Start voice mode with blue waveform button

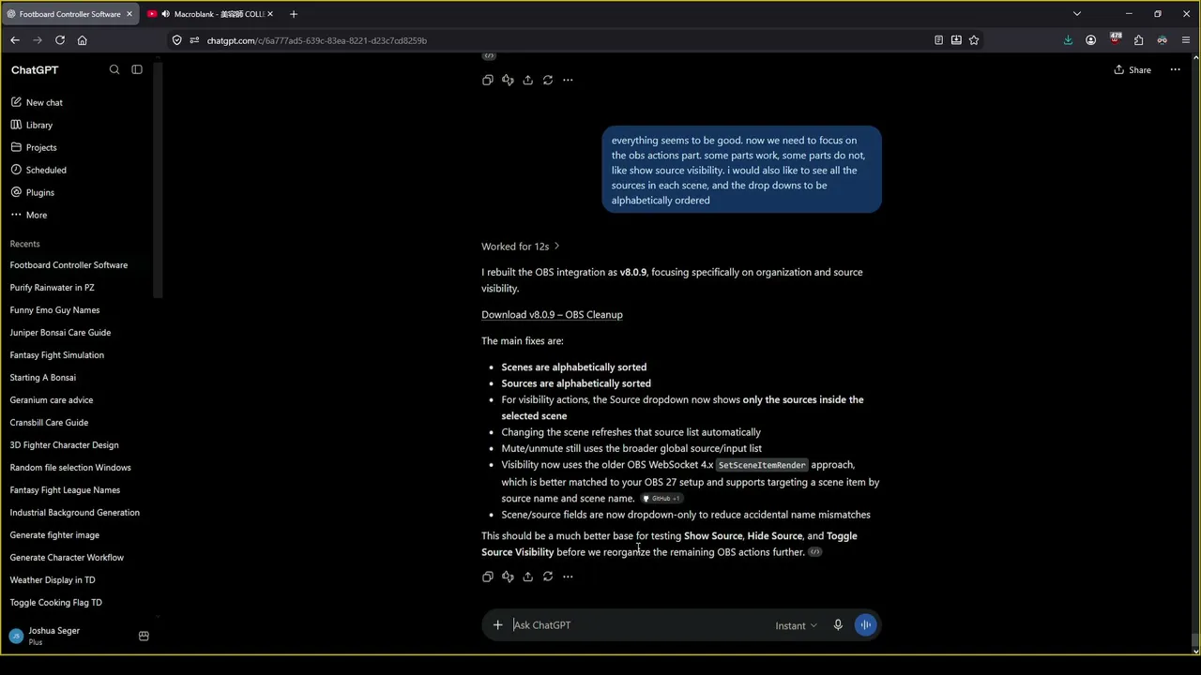coord(865,625)
